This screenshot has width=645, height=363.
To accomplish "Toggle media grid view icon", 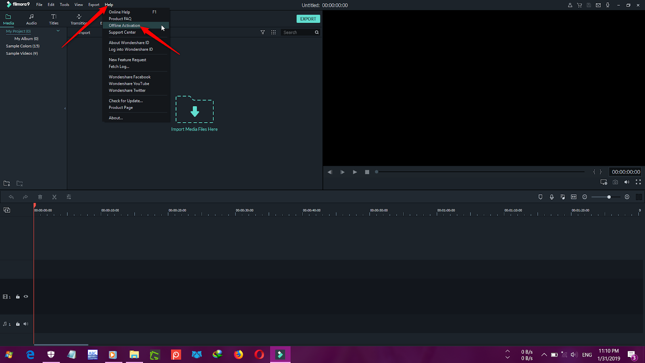I will 273,32.
